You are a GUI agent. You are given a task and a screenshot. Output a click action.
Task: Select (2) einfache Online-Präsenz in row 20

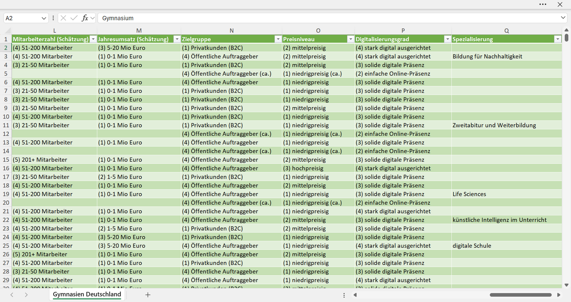(403, 203)
